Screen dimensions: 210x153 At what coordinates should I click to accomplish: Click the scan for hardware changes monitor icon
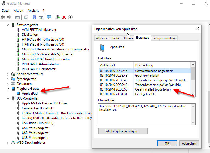[49, 17]
